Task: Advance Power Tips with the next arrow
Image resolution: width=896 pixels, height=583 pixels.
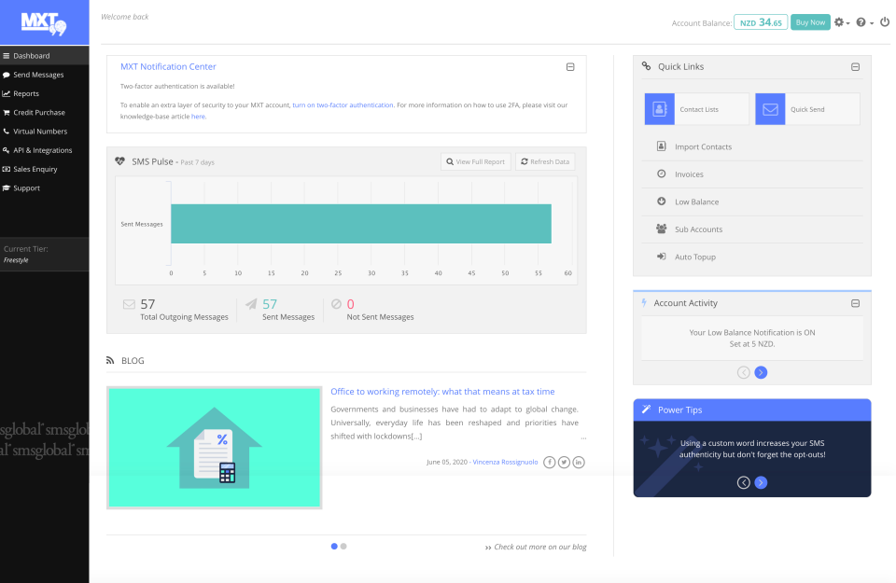Action: [x=762, y=482]
